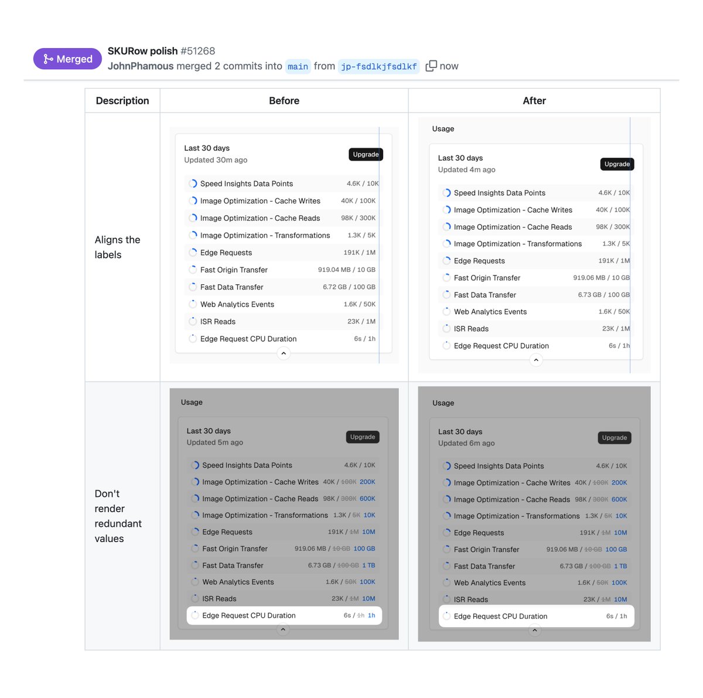This screenshot has height=698, width=703.
Task: Click Upgrade button in Updated 5m ago panel
Action: point(363,437)
